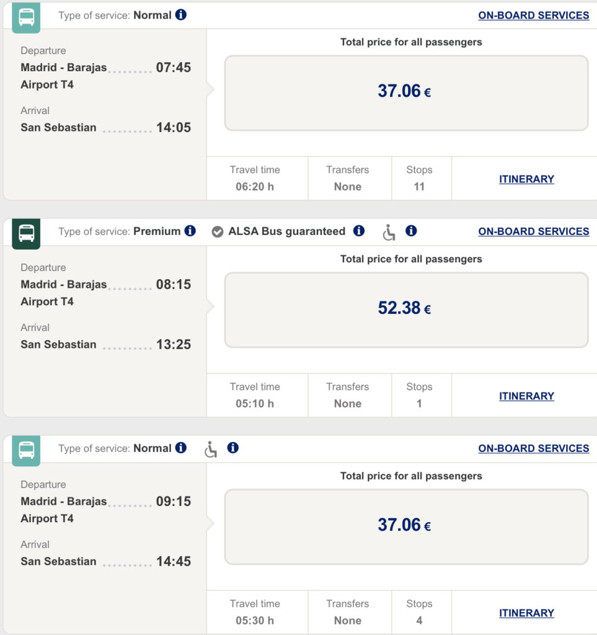Open info icon after ALSA Bus guaranteed
The height and width of the screenshot is (635, 597).
[x=358, y=231]
